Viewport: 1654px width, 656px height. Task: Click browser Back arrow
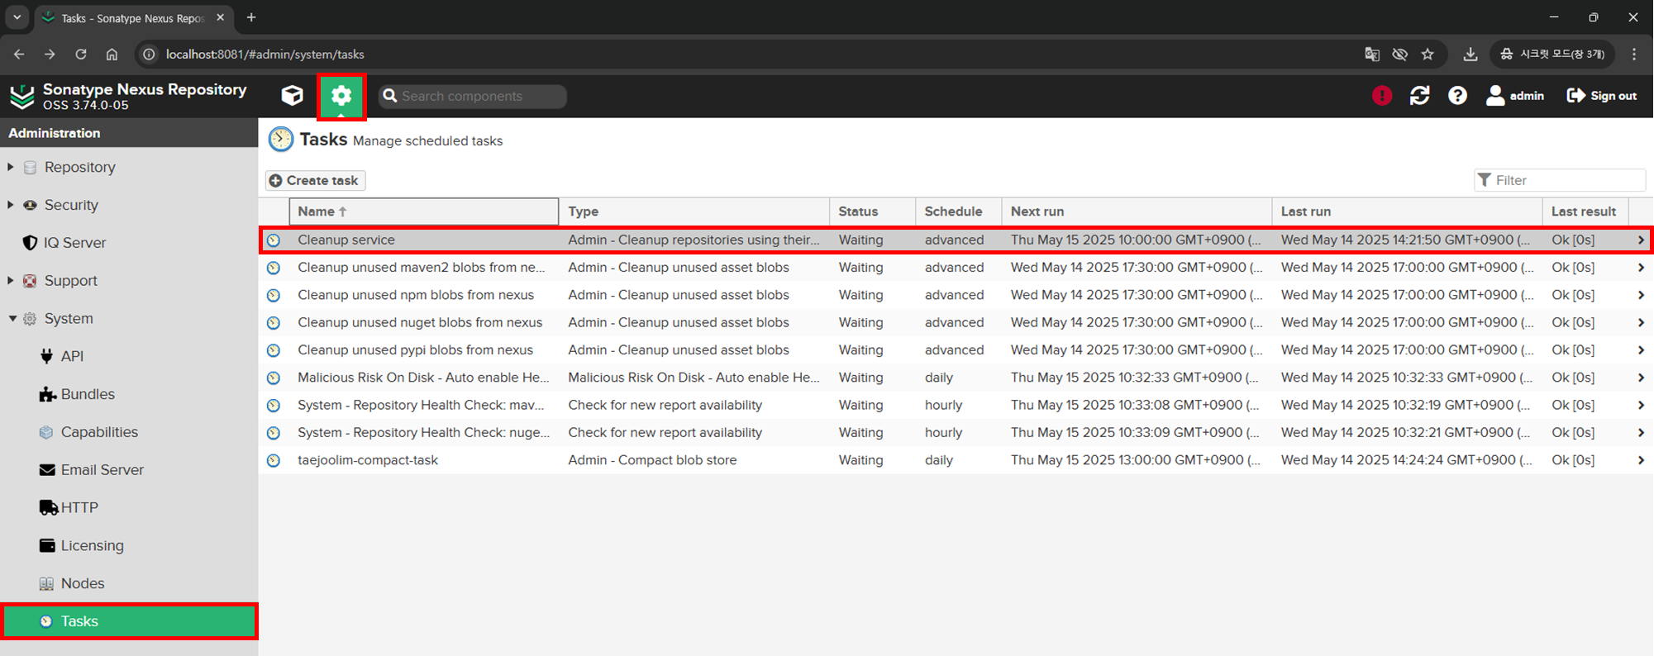19,55
